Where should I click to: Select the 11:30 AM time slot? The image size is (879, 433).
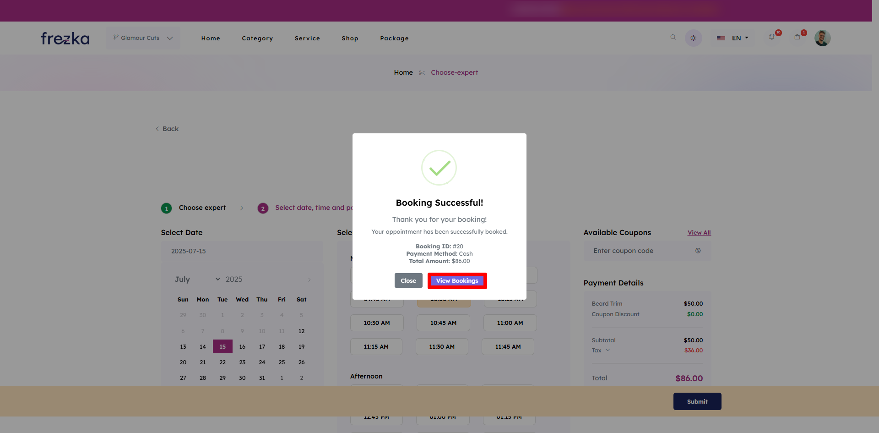pos(442,347)
